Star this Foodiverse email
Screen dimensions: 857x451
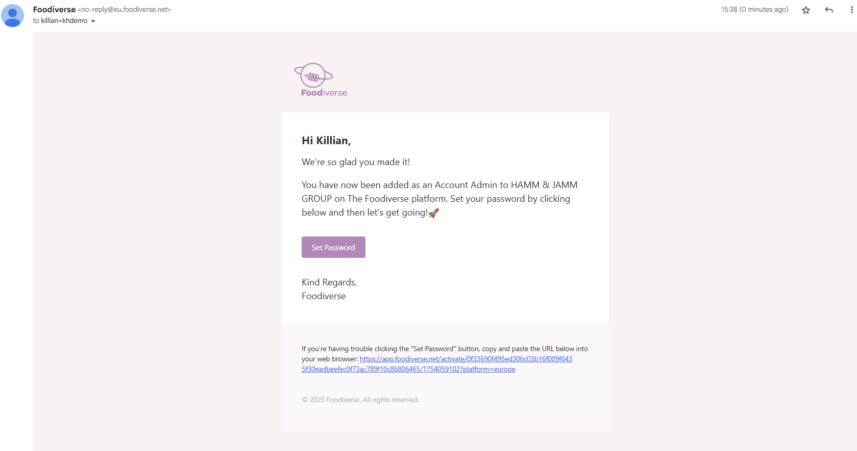[x=806, y=10]
